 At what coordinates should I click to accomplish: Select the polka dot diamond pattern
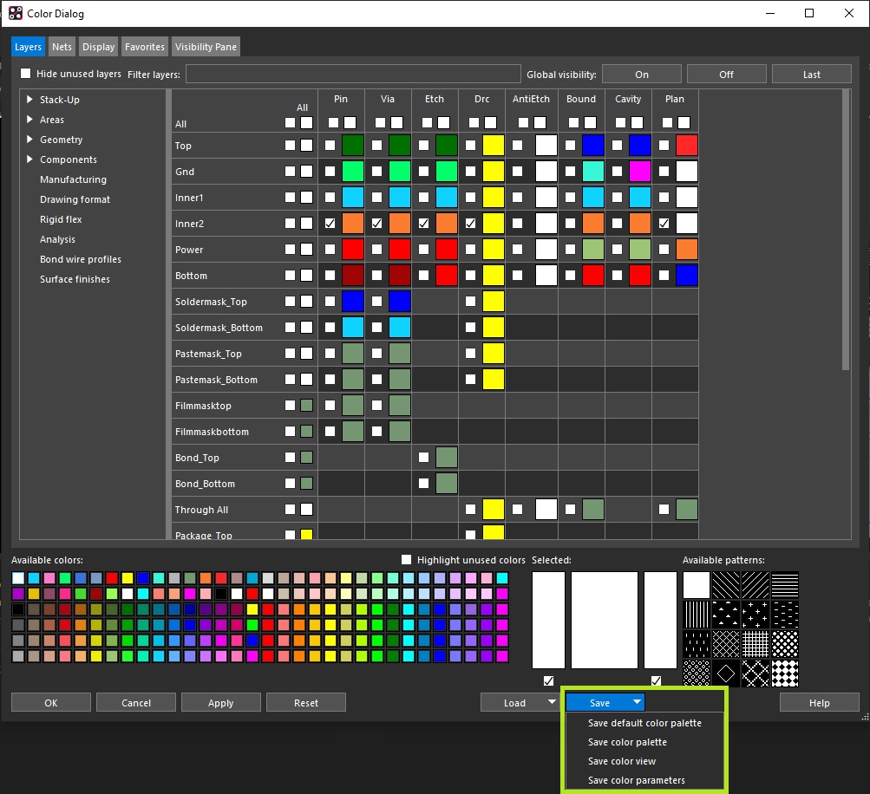pyautogui.click(x=785, y=643)
